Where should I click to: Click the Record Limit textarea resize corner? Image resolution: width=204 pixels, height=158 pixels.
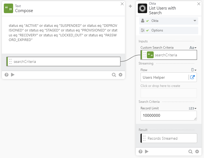pos(195,119)
